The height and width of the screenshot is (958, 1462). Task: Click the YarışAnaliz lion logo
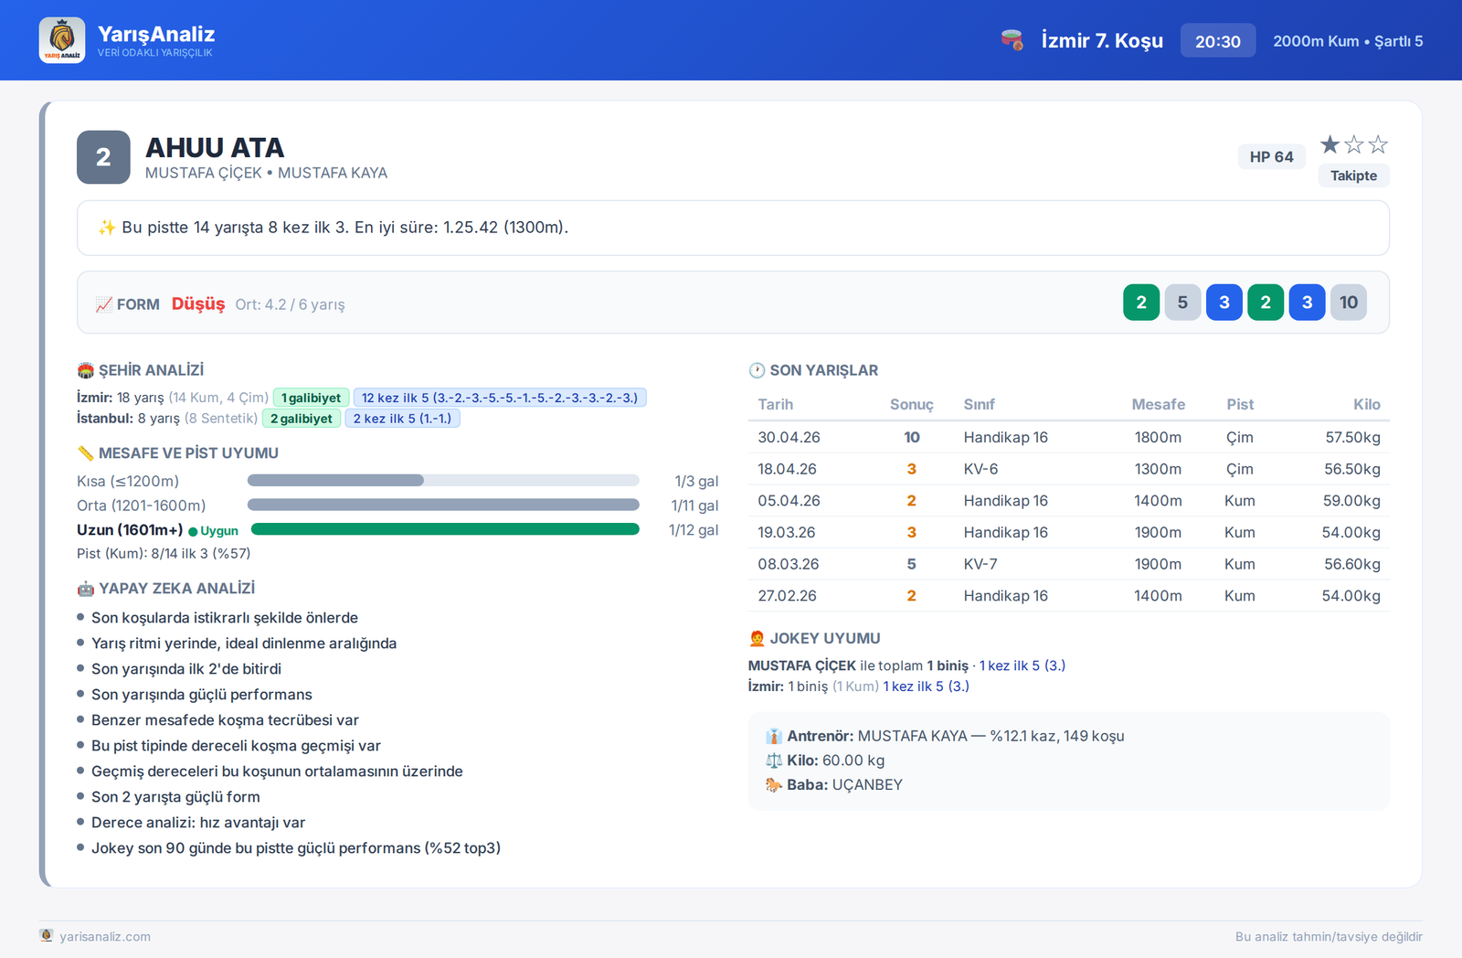click(x=62, y=40)
